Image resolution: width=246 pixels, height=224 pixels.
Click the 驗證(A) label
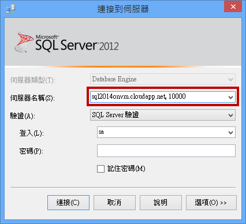tap(23, 115)
